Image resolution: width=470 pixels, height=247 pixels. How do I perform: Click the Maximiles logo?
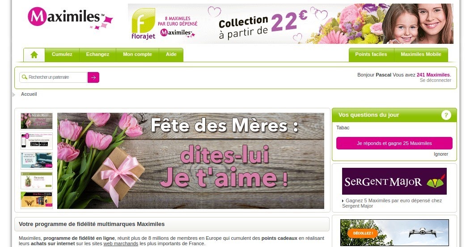point(70,18)
